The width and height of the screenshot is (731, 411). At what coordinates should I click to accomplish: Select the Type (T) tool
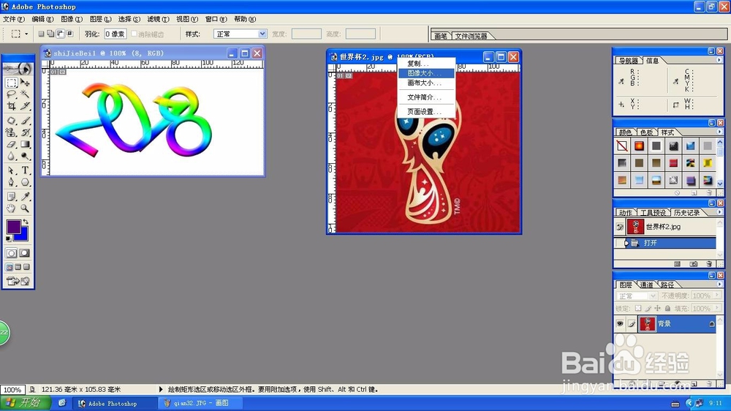point(25,170)
